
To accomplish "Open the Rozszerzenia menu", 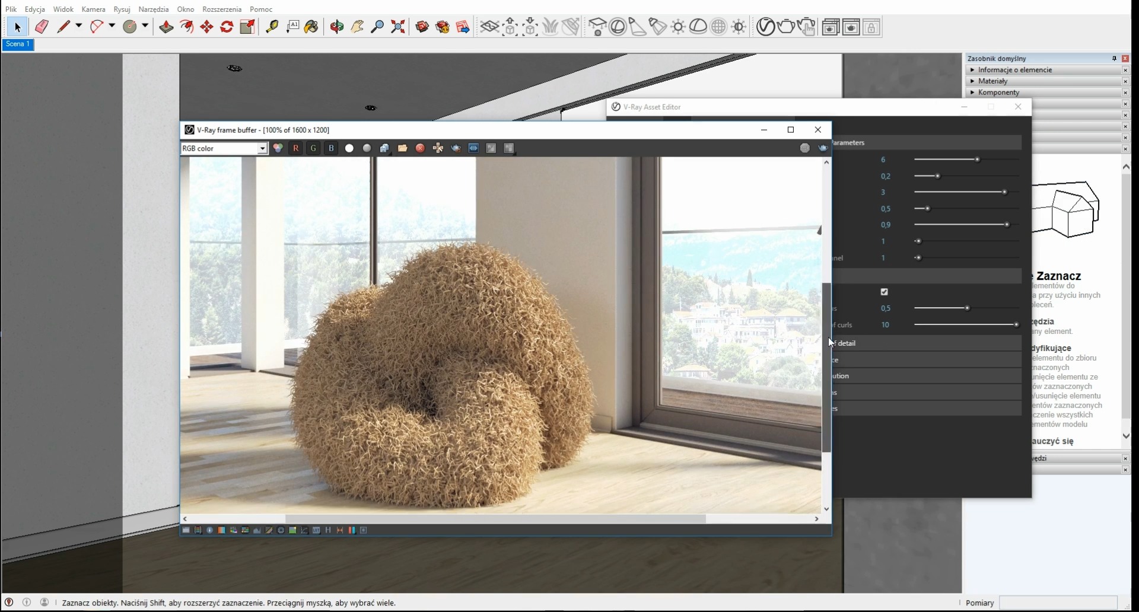I will pyautogui.click(x=222, y=9).
